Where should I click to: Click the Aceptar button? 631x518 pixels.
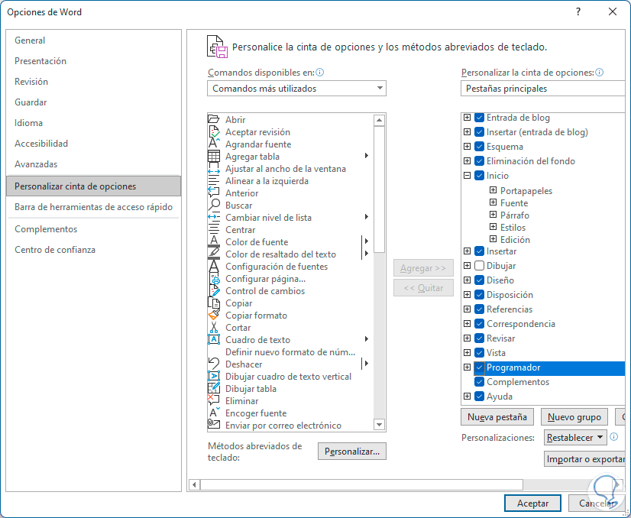[x=532, y=503]
